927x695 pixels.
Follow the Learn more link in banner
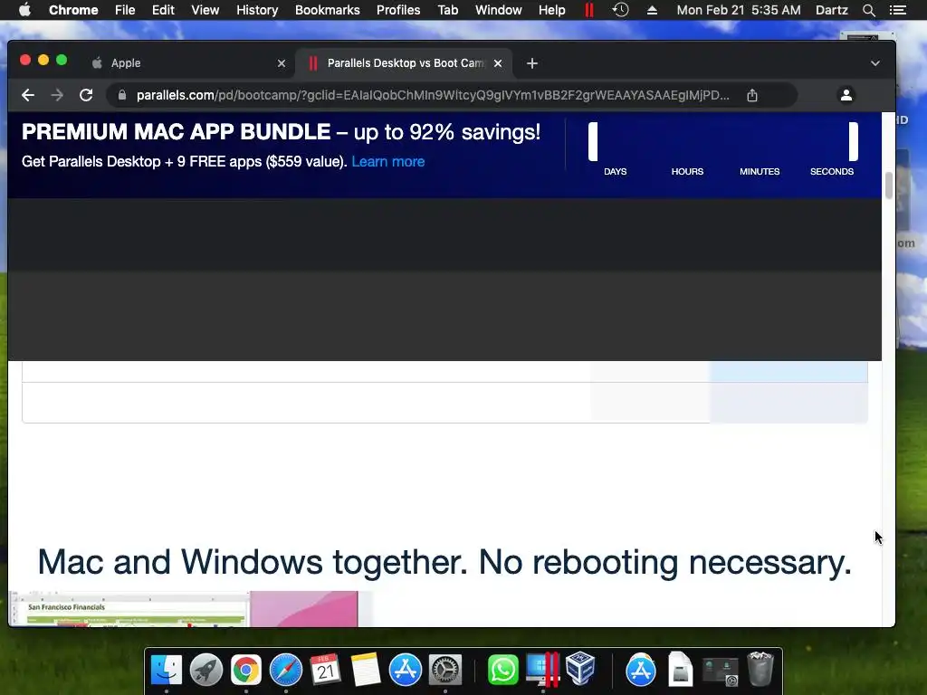pyautogui.click(x=387, y=162)
